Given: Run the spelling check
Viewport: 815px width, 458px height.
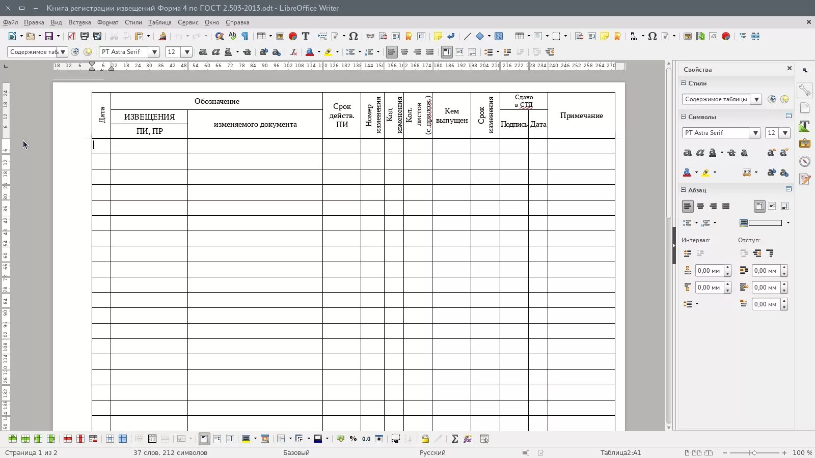Looking at the screenshot, I should point(232,36).
